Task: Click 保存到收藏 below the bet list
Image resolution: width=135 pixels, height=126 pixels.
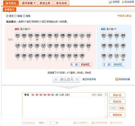Action: (99, 123)
